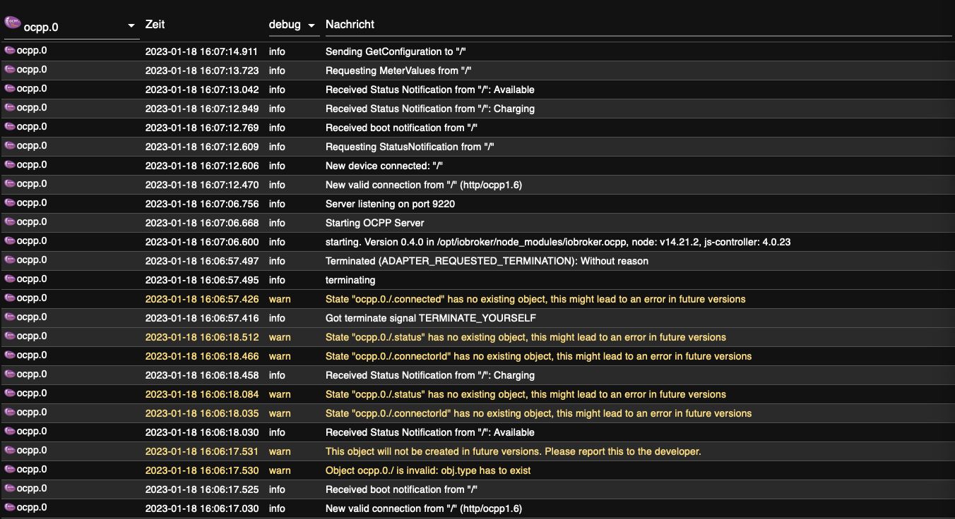Select the "Terminated (ADAPTER_REQUESTED_TERMINATION)" message
Screen dimensions: 955x519
(487, 261)
